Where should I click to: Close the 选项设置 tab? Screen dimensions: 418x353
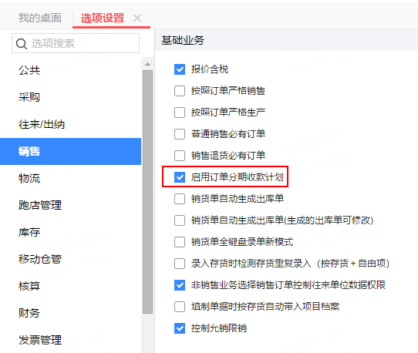137,18
